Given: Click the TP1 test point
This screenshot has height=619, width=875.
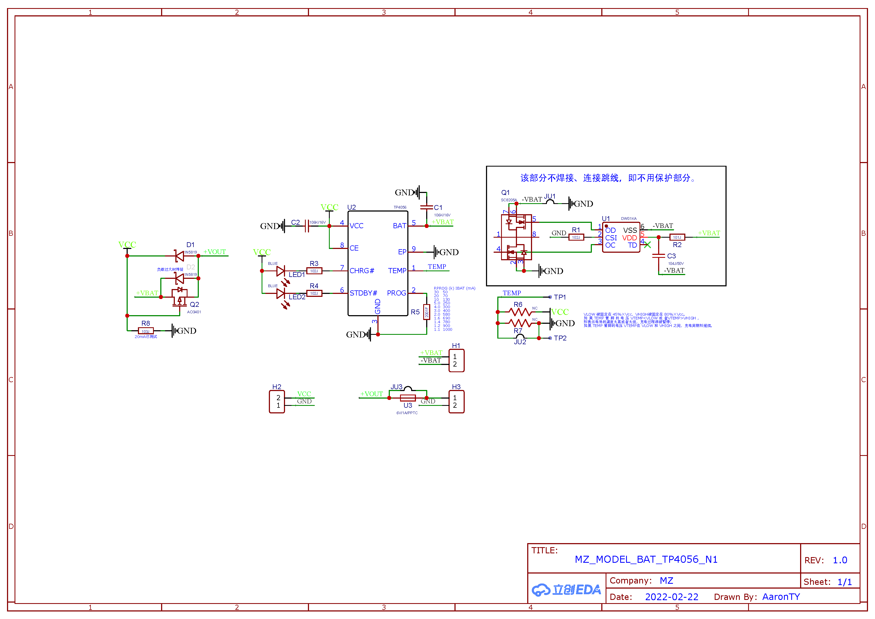Looking at the screenshot, I should point(550,297).
